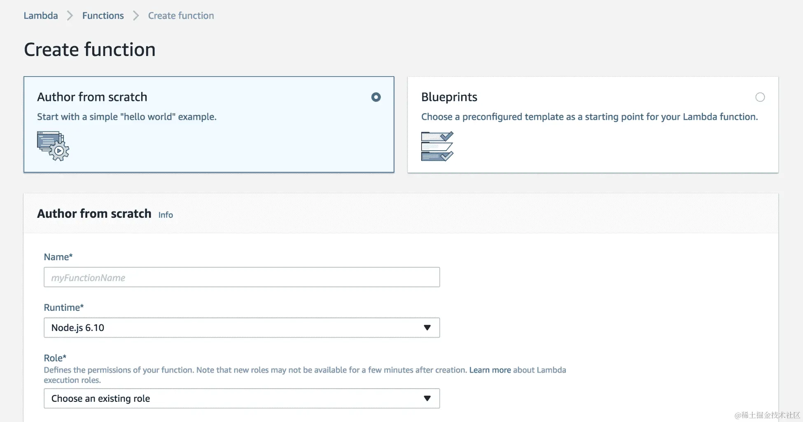Click the hello world example description
The image size is (803, 422).
pyautogui.click(x=127, y=117)
